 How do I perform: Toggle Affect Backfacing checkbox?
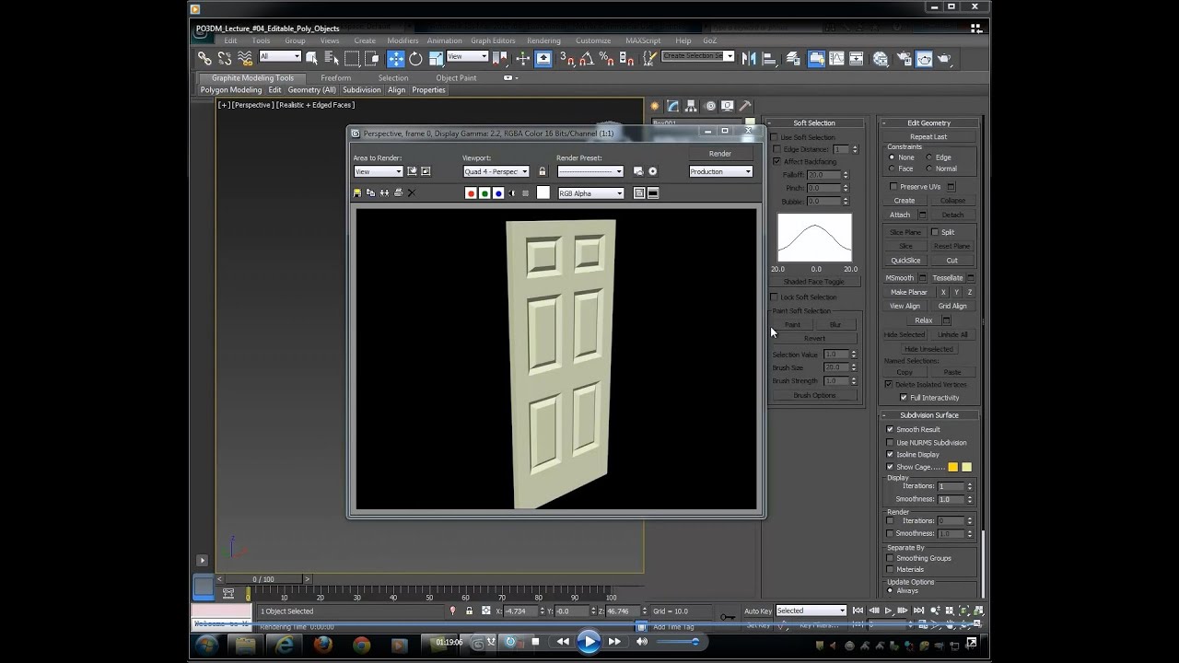[776, 161]
